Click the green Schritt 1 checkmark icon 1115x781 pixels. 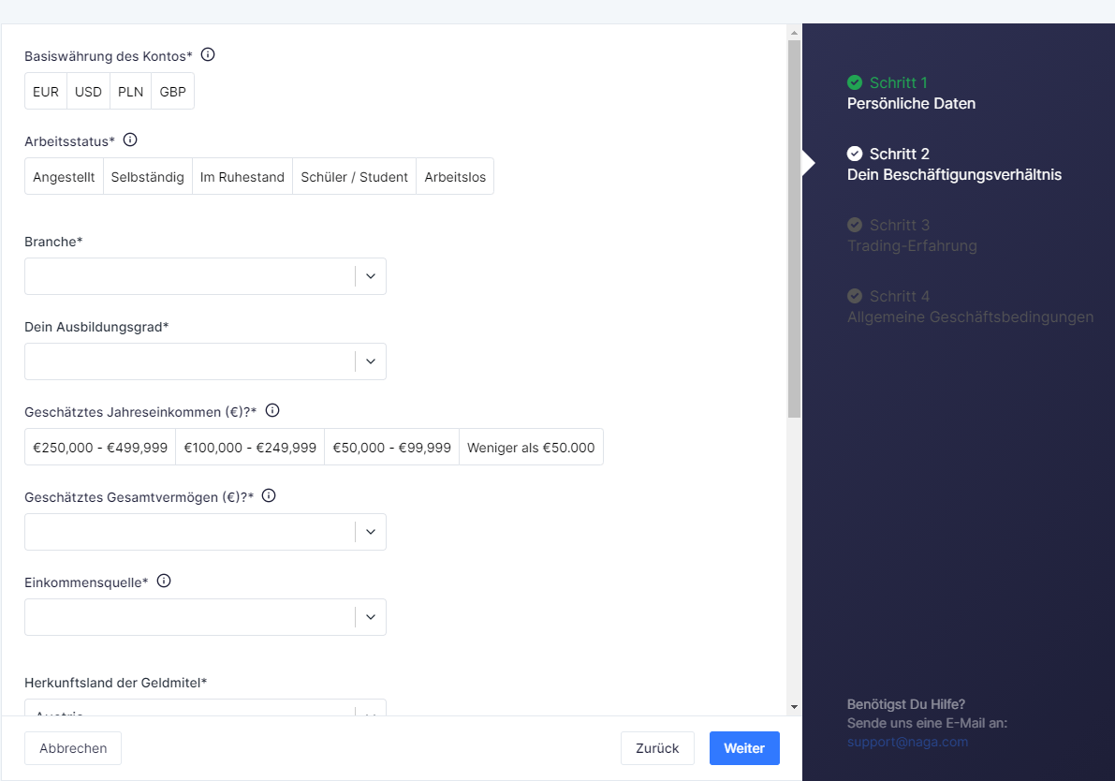click(x=854, y=82)
